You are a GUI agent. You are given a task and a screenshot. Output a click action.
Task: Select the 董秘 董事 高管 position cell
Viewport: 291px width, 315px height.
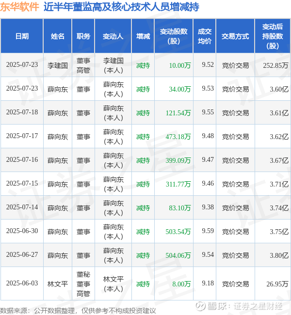tap(83, 283)
